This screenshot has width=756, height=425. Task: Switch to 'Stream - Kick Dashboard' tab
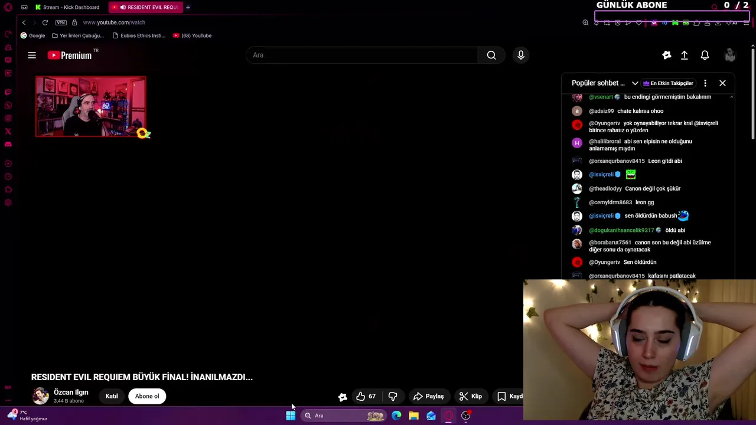coord(68,7)
